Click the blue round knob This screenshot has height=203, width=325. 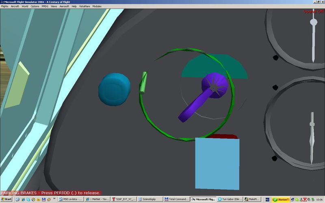click(x=115, y=88)
